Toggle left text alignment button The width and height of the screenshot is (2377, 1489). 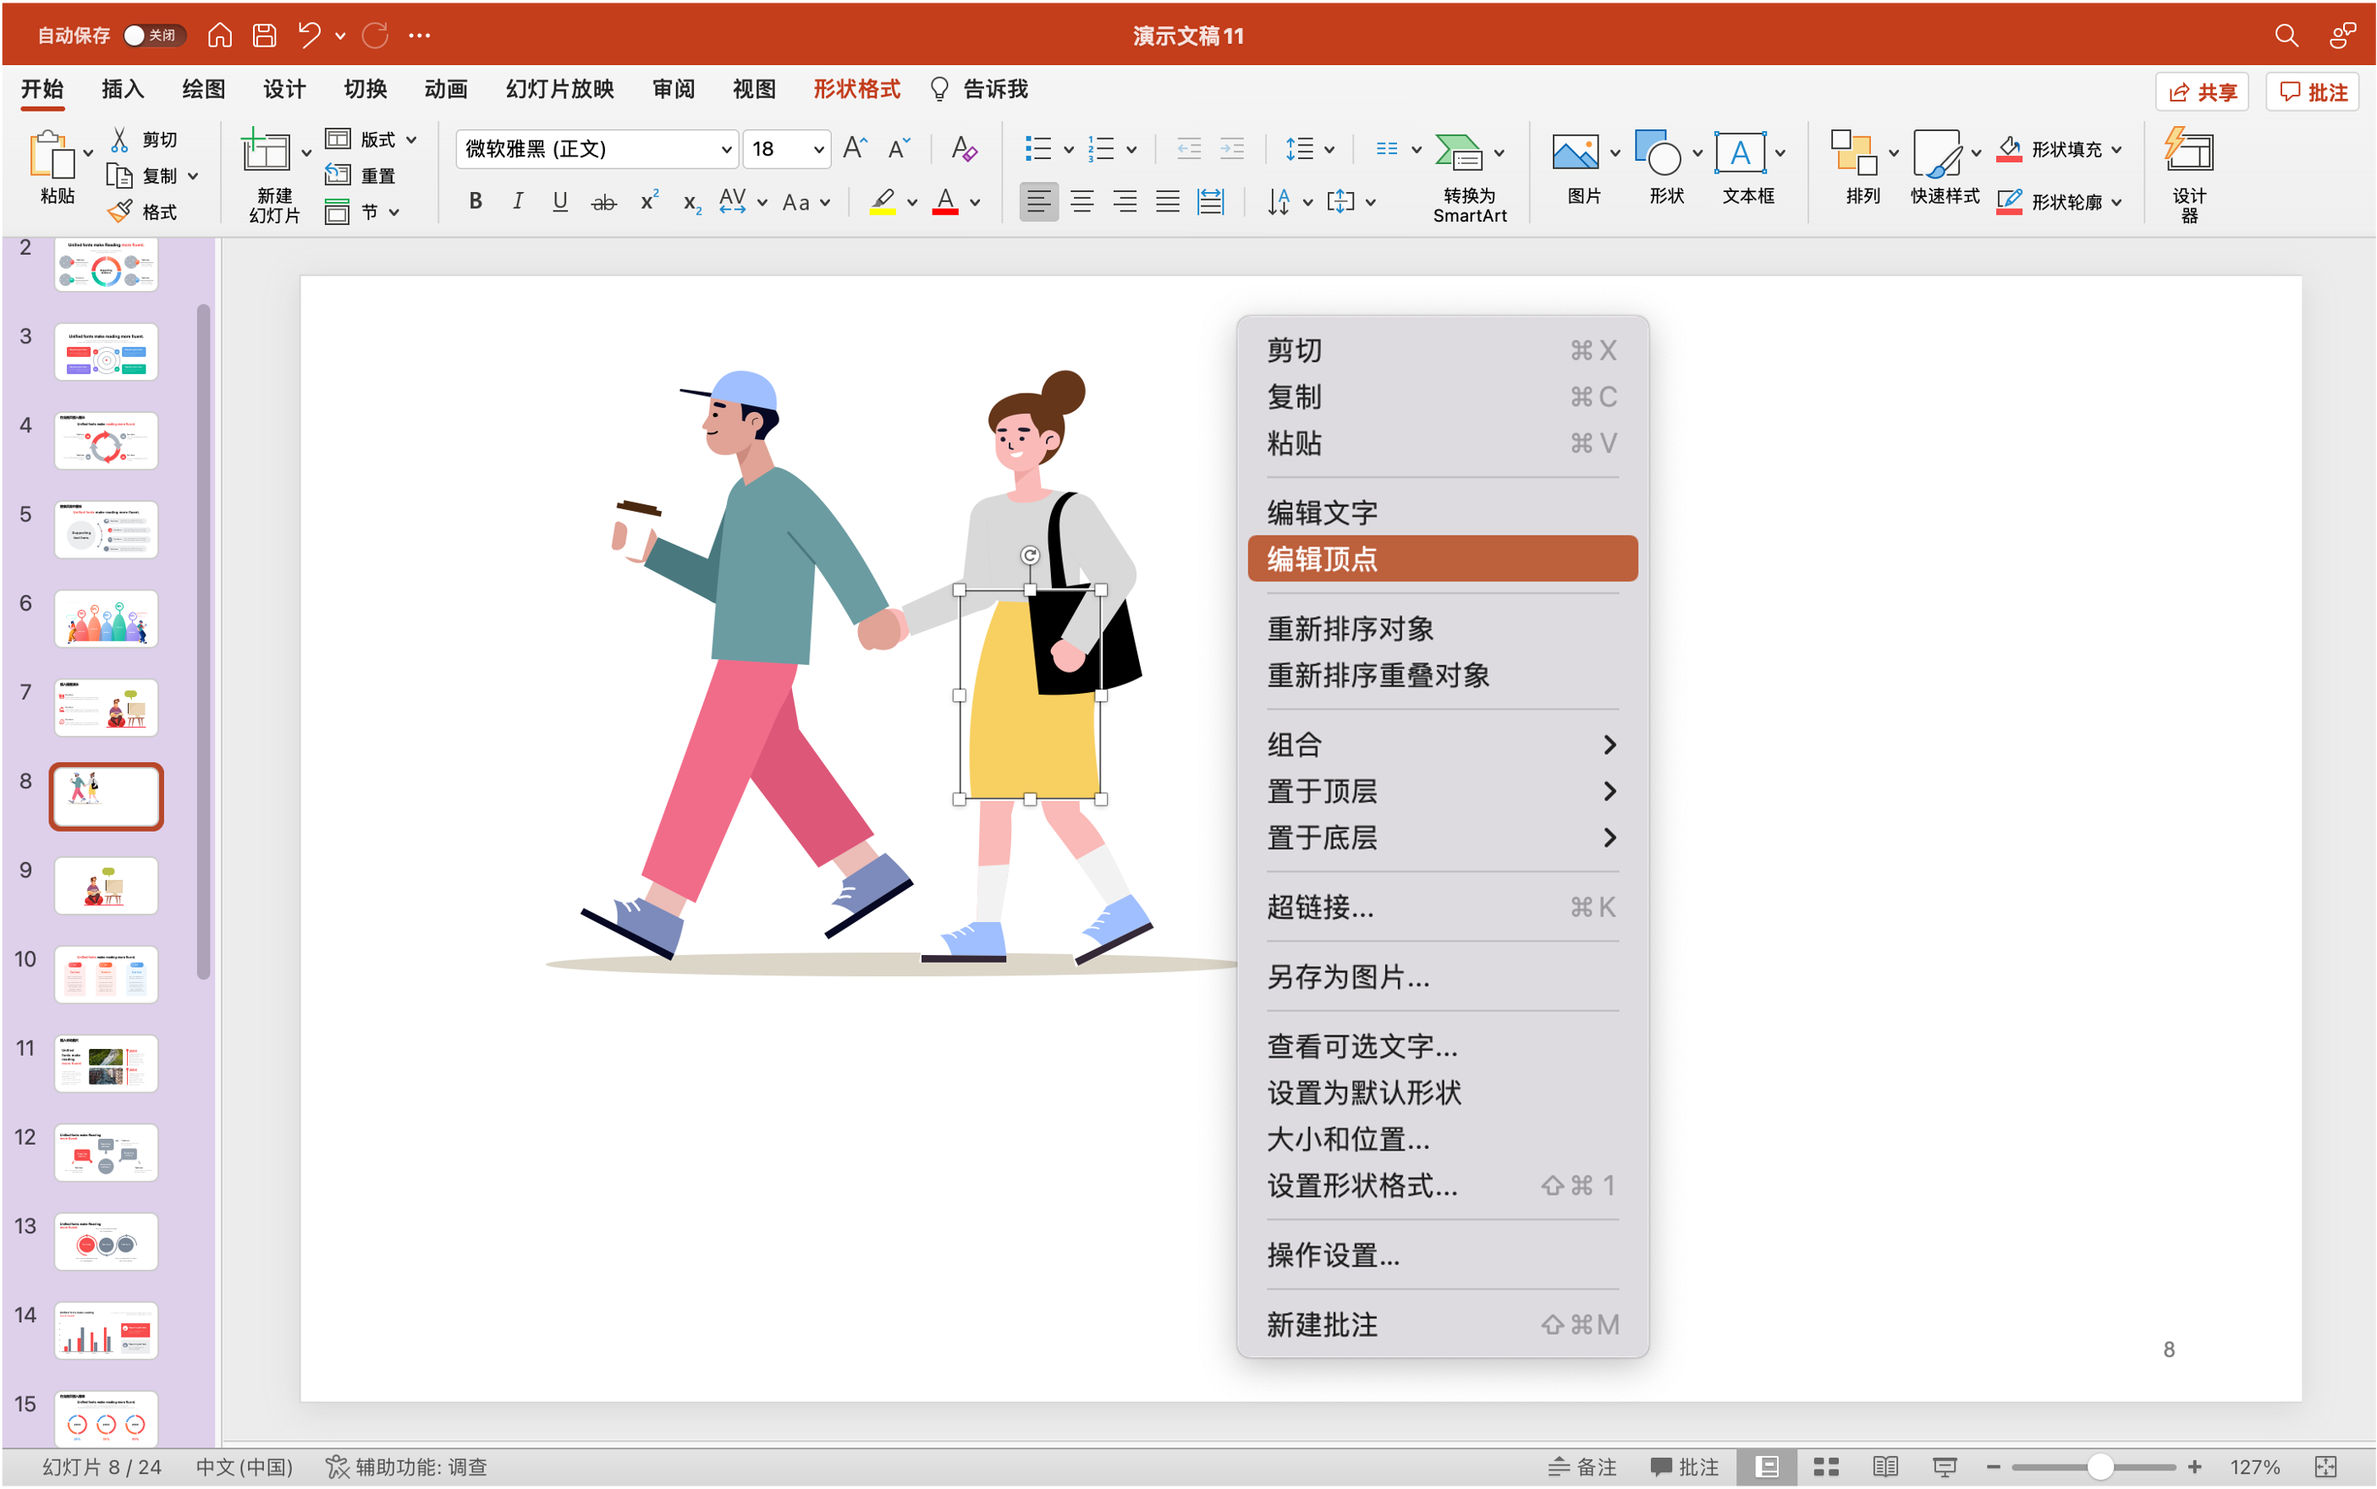click(x=1038, y=202)
